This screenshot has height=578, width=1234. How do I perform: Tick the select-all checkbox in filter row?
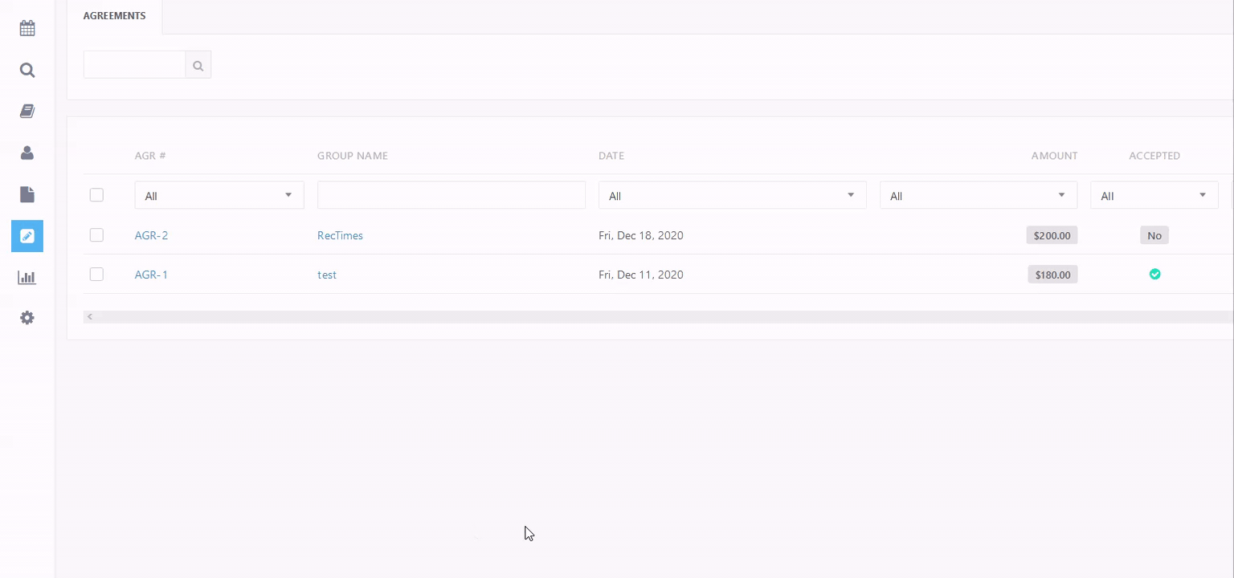pos(96,195)
